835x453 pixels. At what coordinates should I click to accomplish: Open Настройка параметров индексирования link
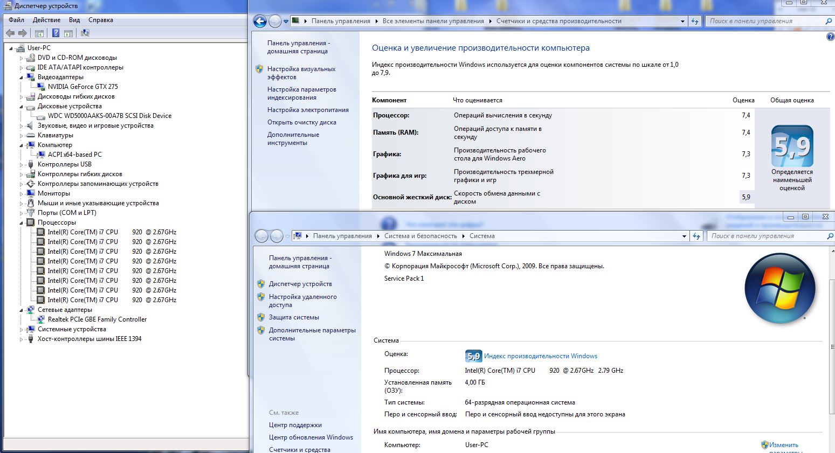[x=301, y=93]
